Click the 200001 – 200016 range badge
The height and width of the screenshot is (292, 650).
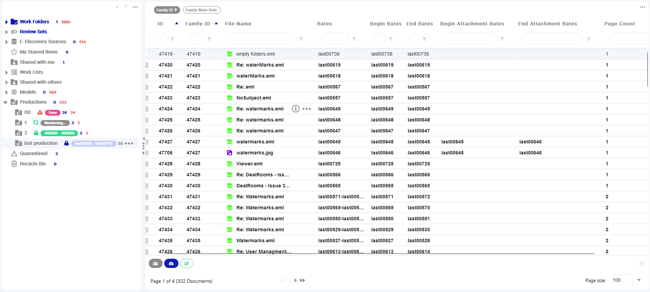(x=59, y=133)
